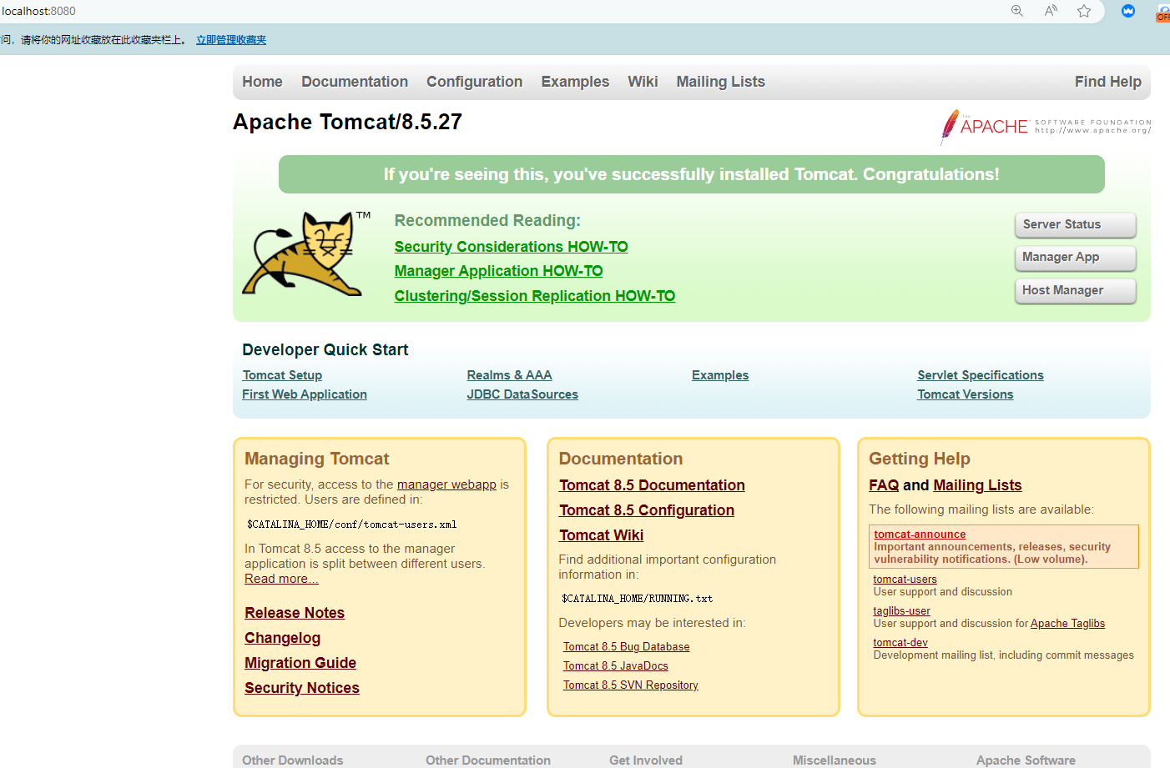
Task: Click the Apache Software Foundation logo
Action: click(1046, 128)
